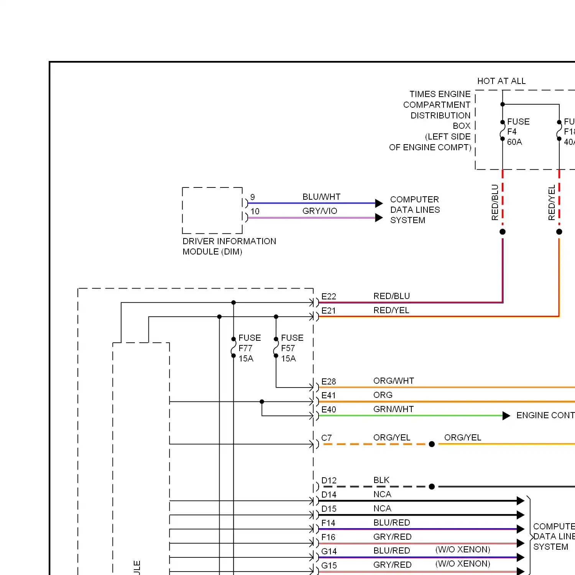The width and height of the screenshot is (575, 575).
Task: Select connector pin F16
Action: [x=328, y=537]
